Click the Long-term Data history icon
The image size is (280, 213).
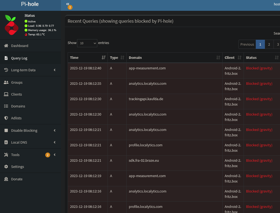tap(6, 70)
